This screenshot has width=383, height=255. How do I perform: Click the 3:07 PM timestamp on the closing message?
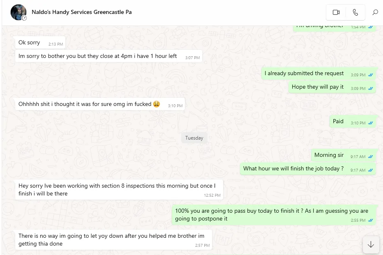191,57
